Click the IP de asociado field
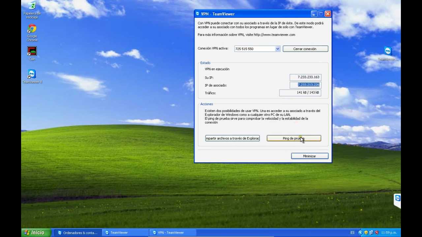This screenshot has height=237, width=422. point(305,85)
